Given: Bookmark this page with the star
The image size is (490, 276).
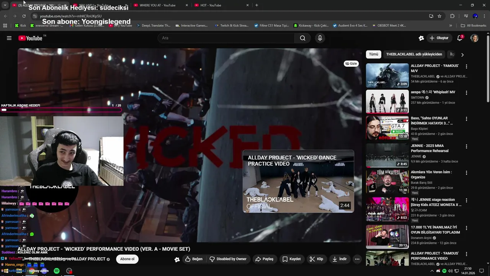Looking at the screenshot, I should pos(439,16).
